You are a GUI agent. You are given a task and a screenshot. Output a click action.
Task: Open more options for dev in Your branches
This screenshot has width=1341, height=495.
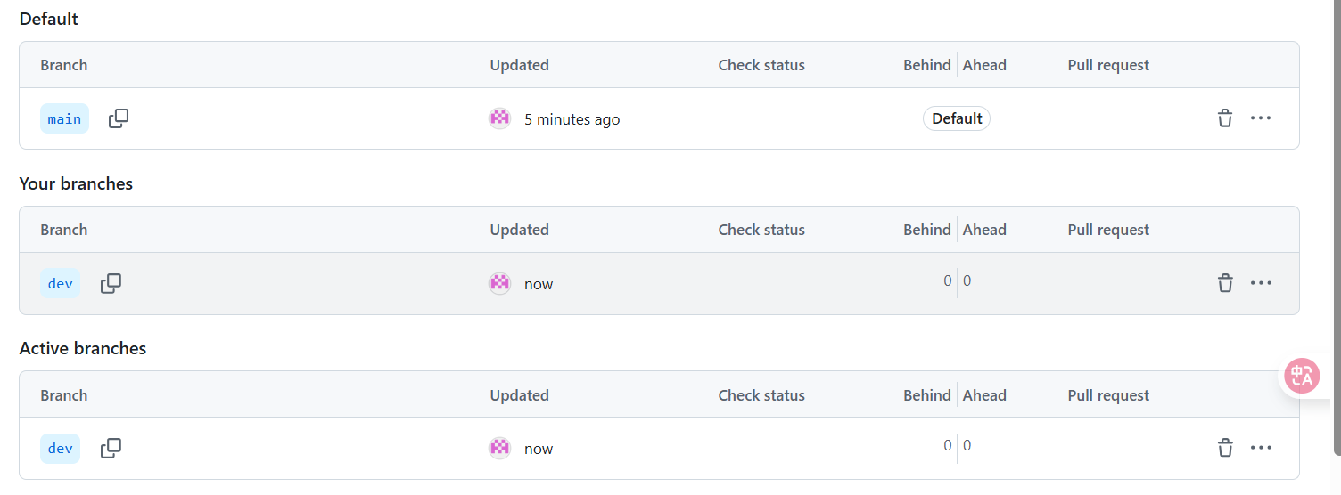point(1261,284)
